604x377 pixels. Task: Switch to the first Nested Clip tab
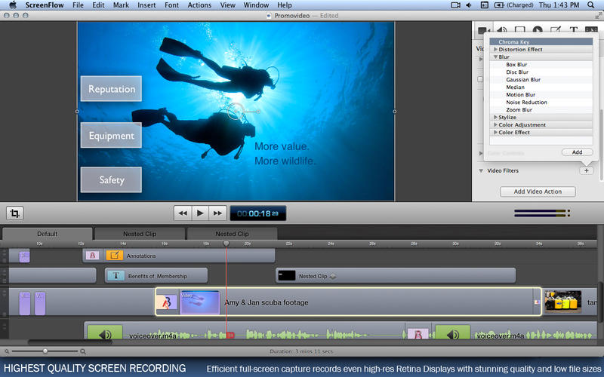click(140, 234)
